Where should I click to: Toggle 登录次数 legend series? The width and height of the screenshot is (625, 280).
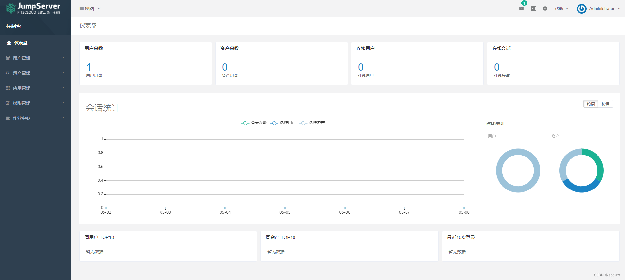(254, 123)
